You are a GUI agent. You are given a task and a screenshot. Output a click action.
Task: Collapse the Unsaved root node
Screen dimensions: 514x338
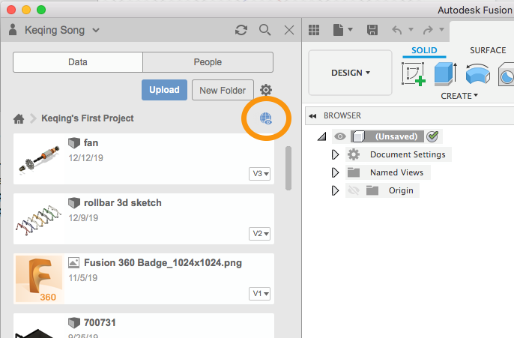322,136
